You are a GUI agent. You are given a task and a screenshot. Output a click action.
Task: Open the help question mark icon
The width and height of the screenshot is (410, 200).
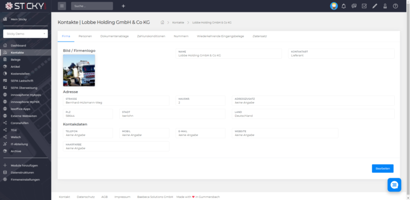coord(396,6)
